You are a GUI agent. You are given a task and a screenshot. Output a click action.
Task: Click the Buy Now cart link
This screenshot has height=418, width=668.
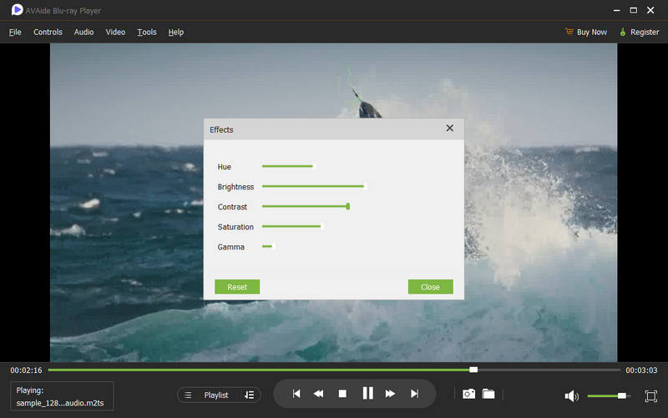click(586, 32)
